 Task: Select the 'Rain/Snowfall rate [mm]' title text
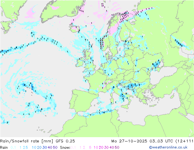(27, 141)
